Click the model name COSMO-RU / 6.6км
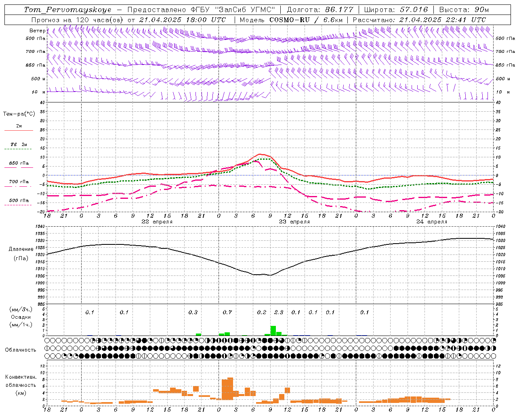The width and height of the screenshot is (517, 413). tap(306, 20)
